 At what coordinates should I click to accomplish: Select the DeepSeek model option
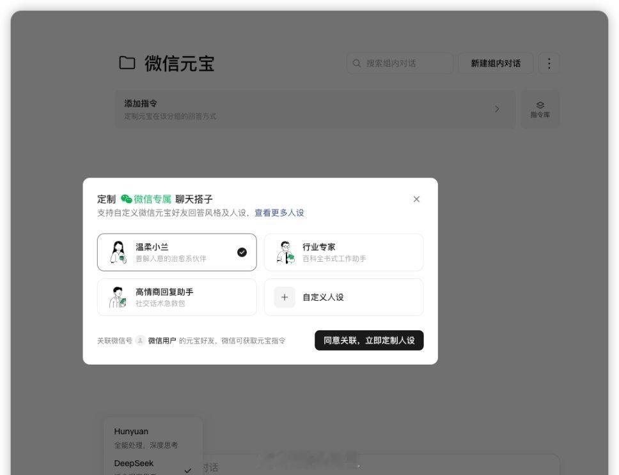[x=153, y=466]
